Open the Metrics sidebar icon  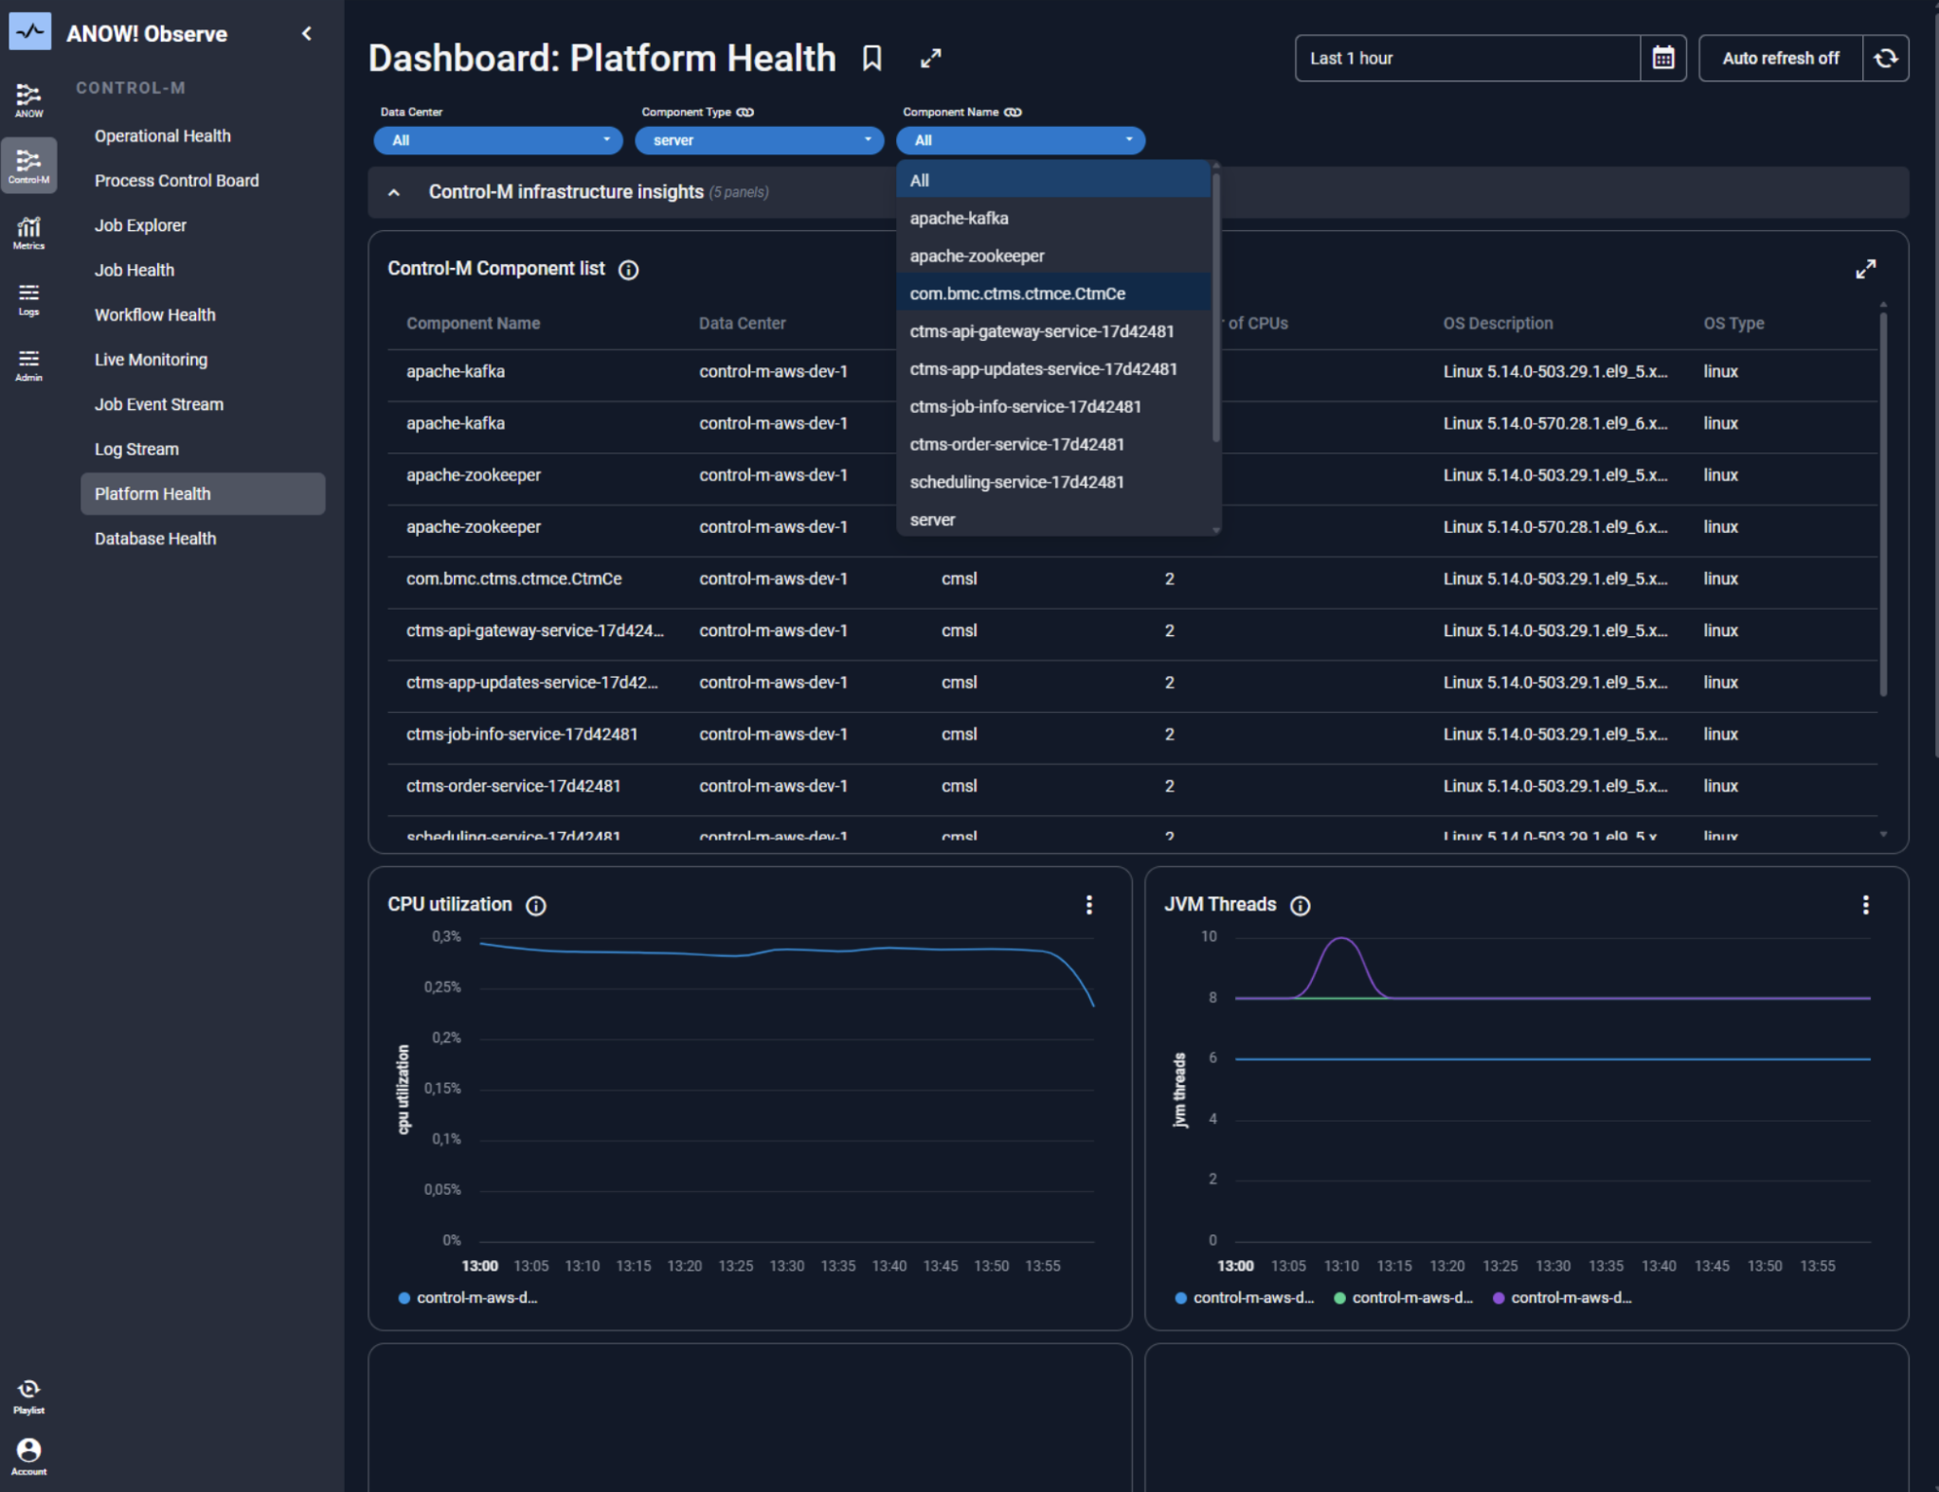point(28,232)
